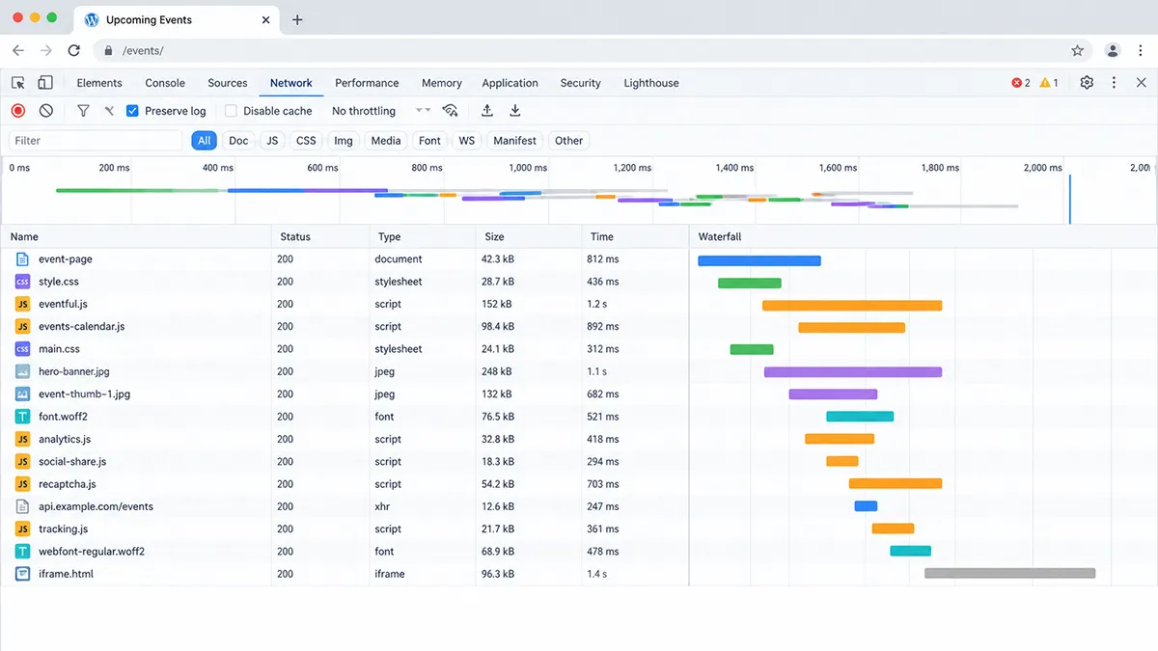
Task: Switch to the Lighthouse tab
Action: click(x=651, y=83)
